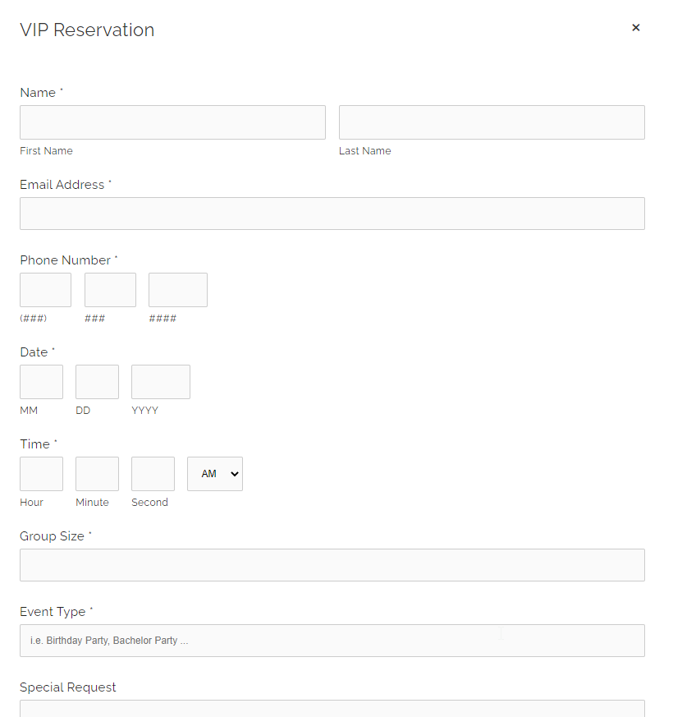Image resolution: width=673 pixels, height=717 pixels.
Task: Select the date YYYY field
Action: [160, 382]
